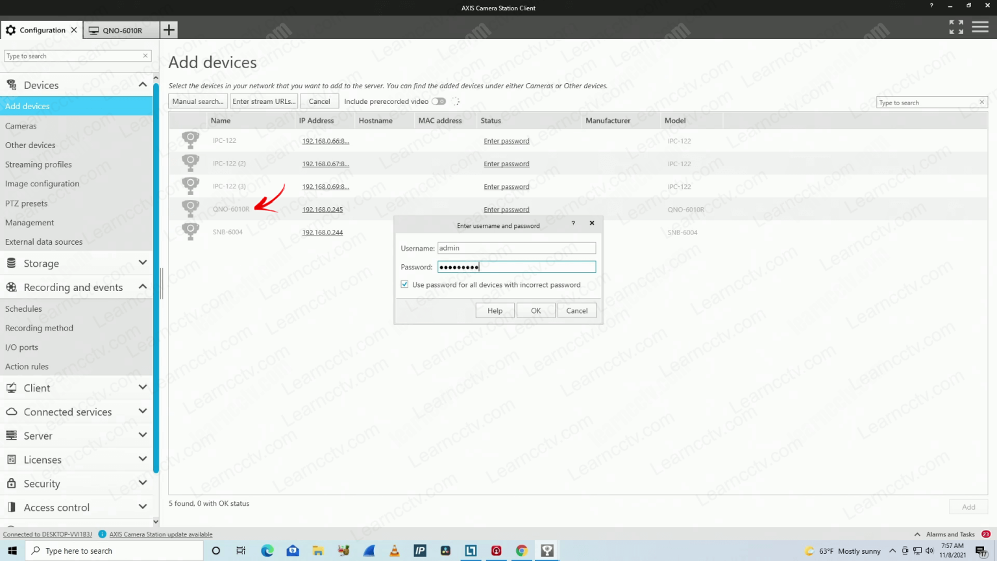Open Enter password link for IPC-122

pyautogui.click(x=506, y=141)
